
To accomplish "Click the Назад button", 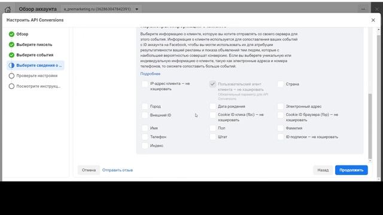I will pyautogui.click(x=323, y=170).
